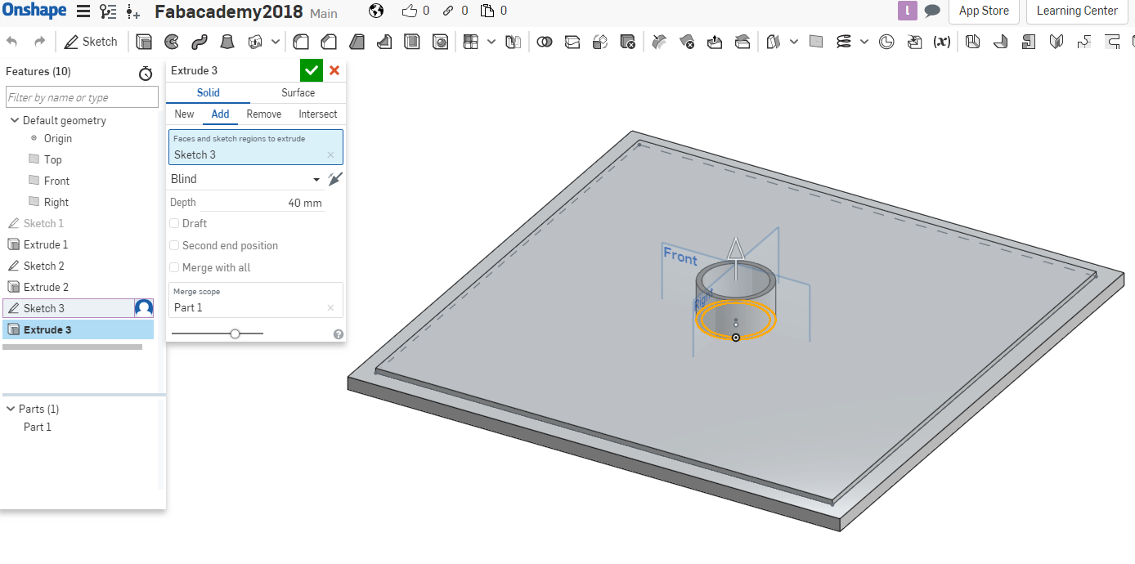Select the Draft tool
The image size is (1135, 564).
pos(357,42)
